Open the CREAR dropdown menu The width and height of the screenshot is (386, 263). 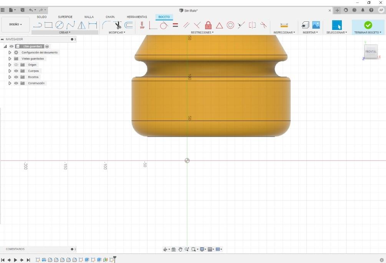click(x=65, y=33)
